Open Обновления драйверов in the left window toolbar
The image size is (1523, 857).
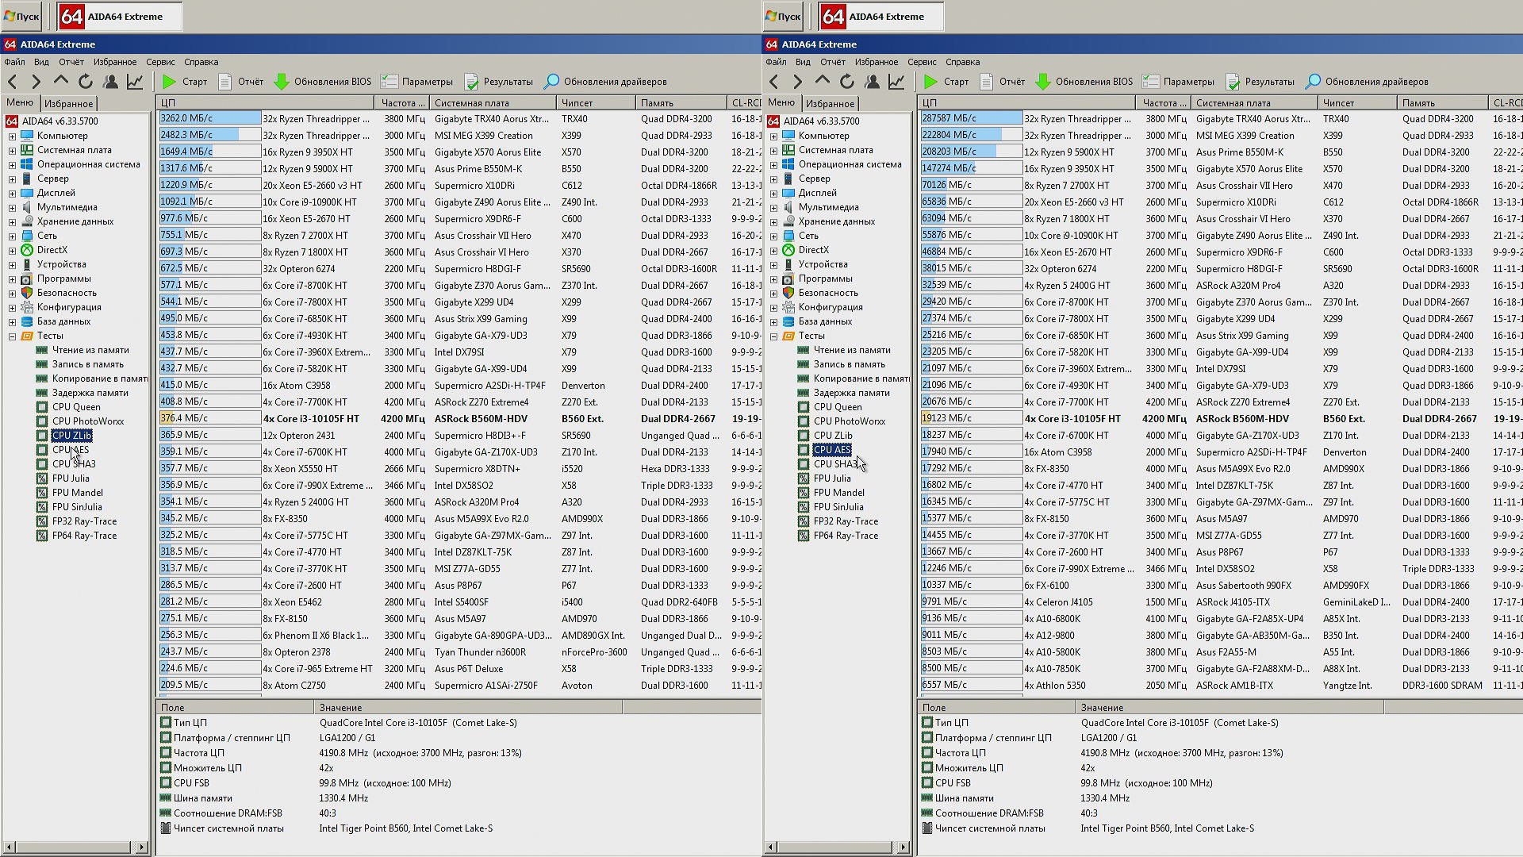(605, 82)
